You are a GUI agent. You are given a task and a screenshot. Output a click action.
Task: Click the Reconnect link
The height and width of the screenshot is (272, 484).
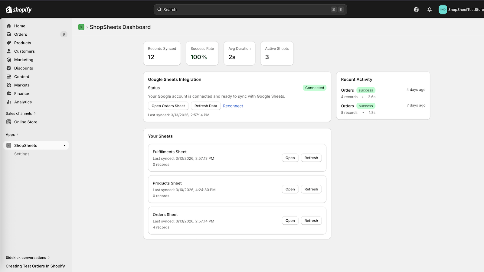[x=233, y=106]
